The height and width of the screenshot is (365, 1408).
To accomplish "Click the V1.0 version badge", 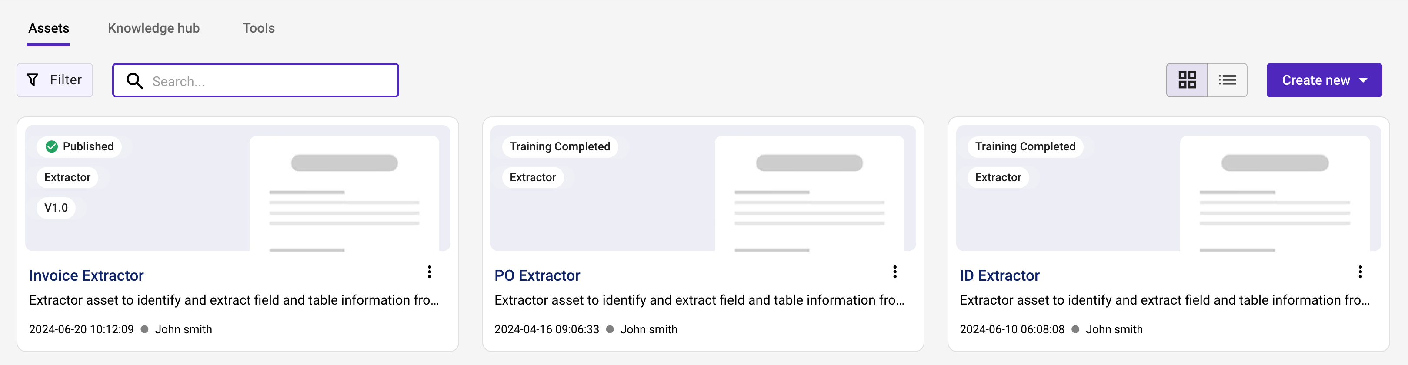I will pyautogui.click(x=56, y=208).
